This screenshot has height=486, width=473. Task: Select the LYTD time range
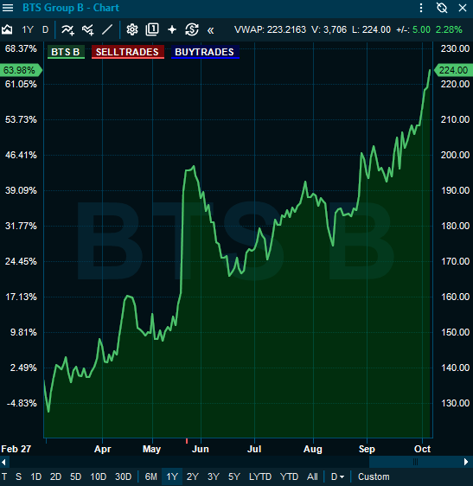tap(260, 476)
